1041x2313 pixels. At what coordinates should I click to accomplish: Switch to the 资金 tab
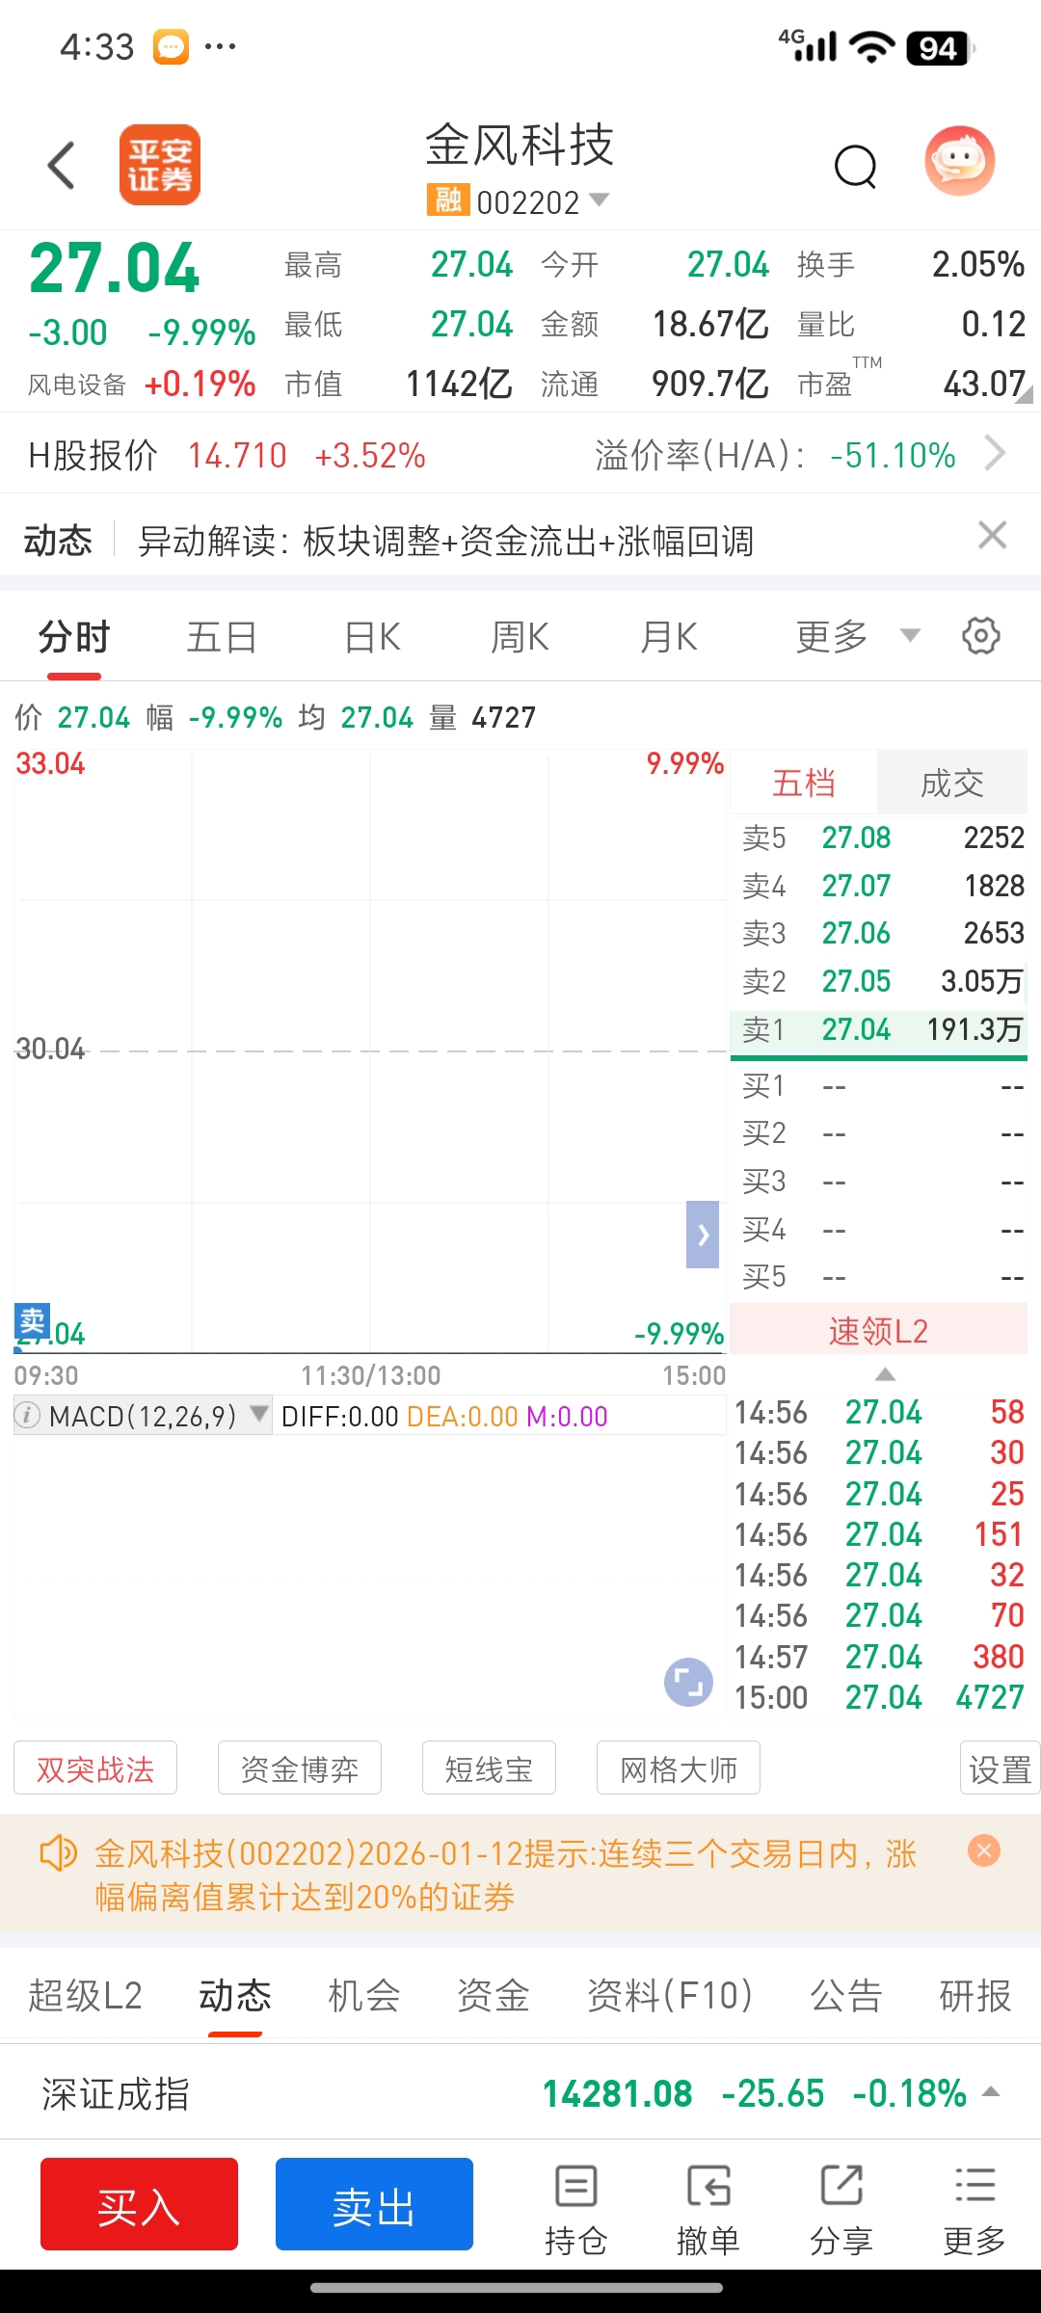pos(494,1995)
